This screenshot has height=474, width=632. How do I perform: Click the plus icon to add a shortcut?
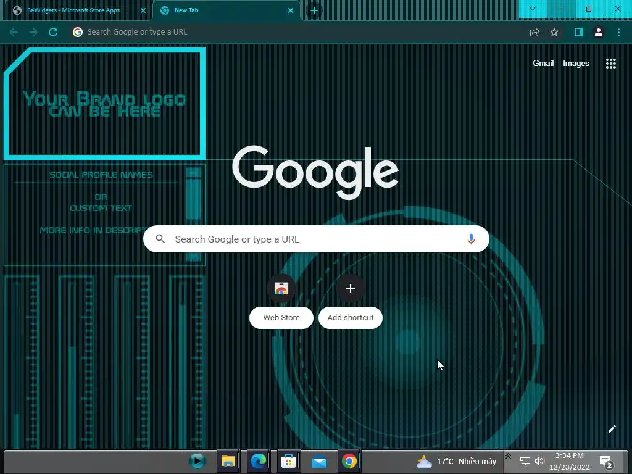tap(351, 288)
